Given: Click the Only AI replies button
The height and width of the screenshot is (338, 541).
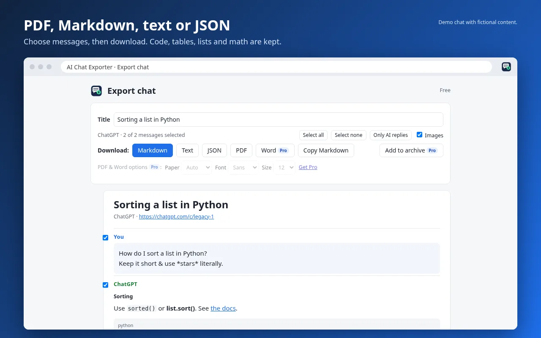Looking at the screenshot, I should [391, 135].
